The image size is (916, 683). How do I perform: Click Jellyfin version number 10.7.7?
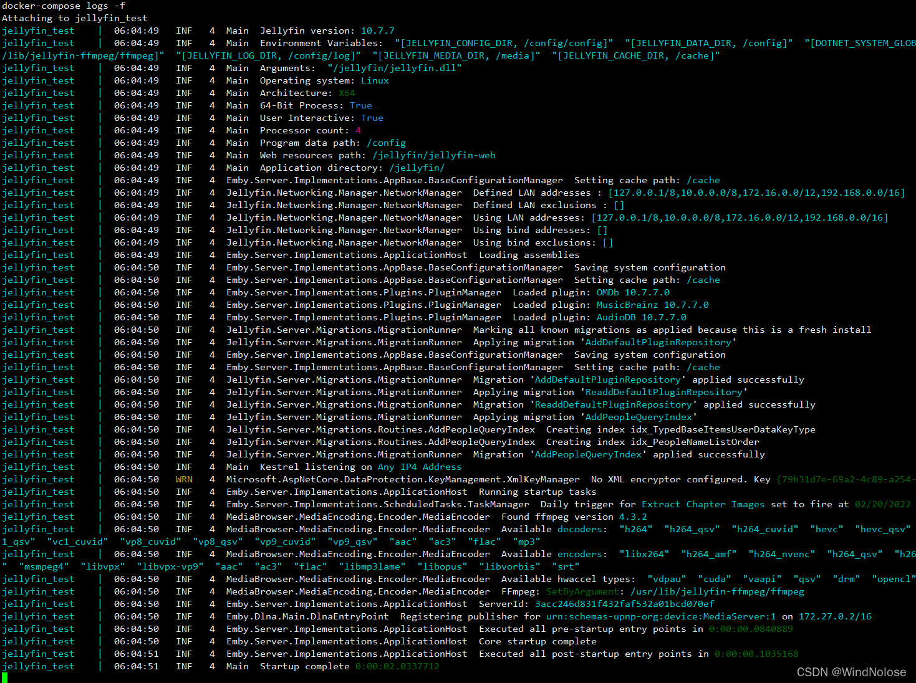pyautogui.click(x=378, y=31)
